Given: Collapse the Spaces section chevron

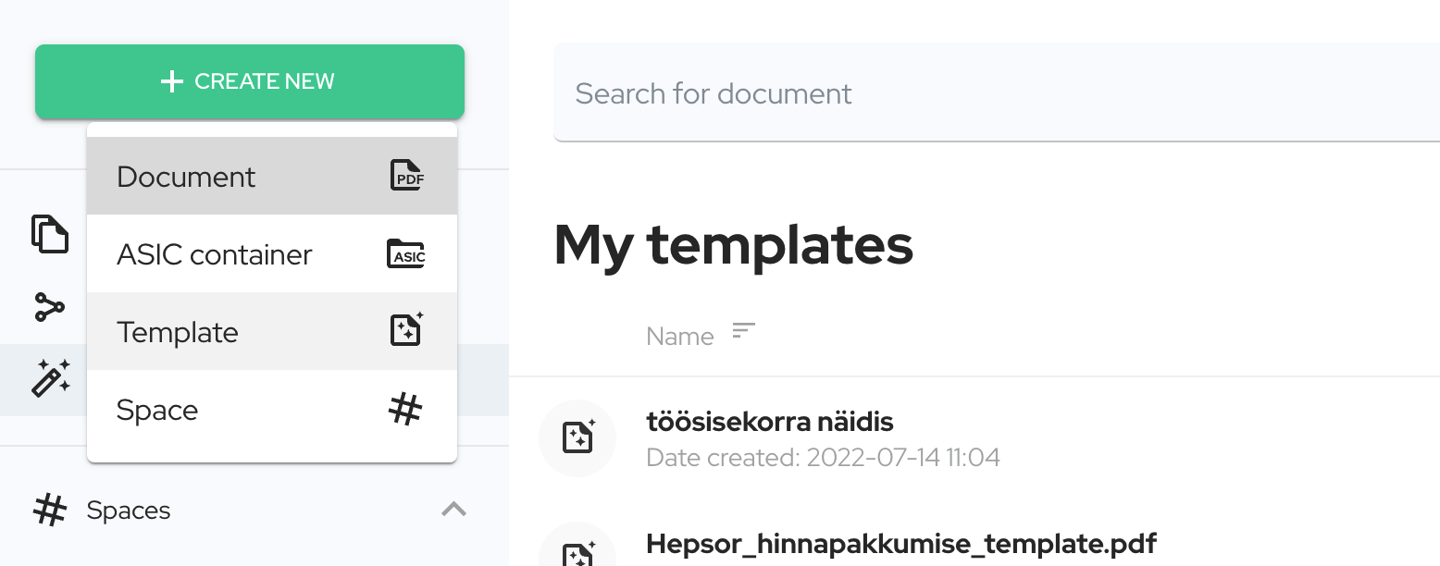Looking at the screenshot, I should [x=453, y=510].
